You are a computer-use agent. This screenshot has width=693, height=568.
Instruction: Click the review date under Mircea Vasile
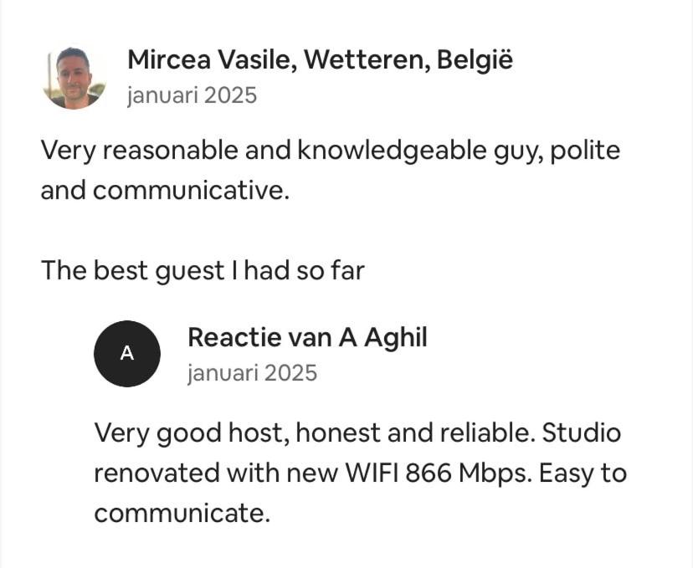192,95
